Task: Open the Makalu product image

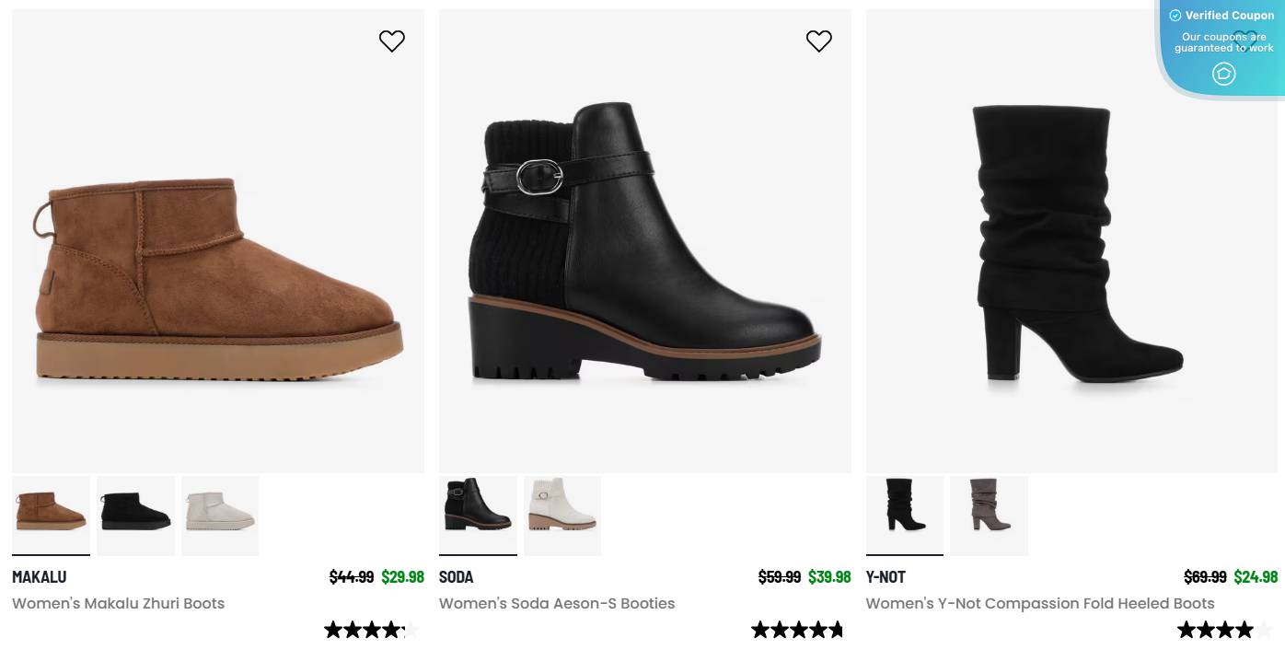Action: [x=217, y=241]
